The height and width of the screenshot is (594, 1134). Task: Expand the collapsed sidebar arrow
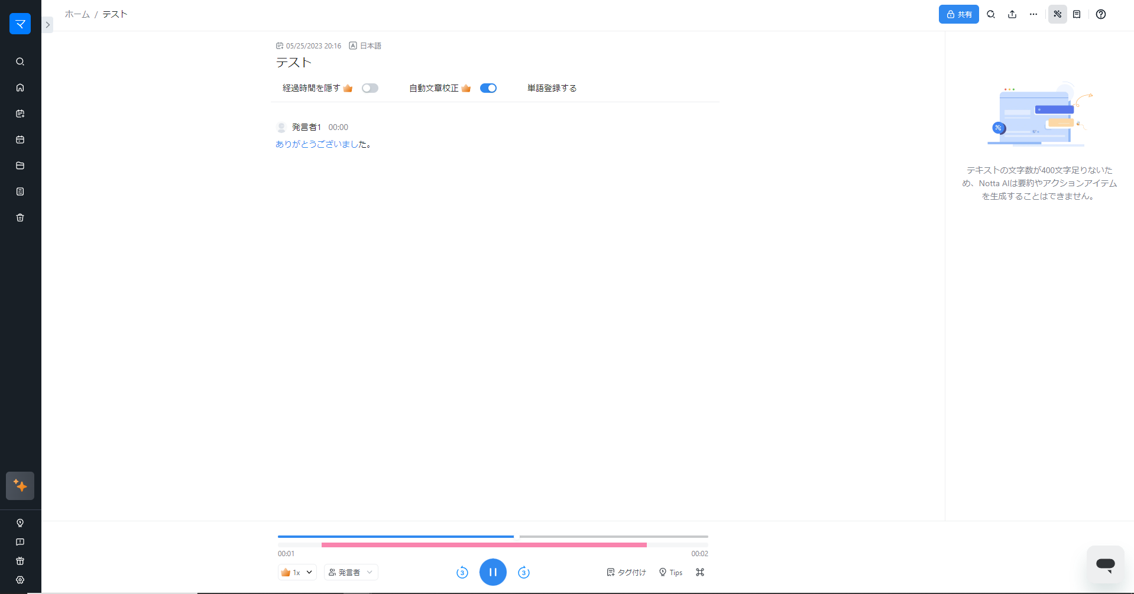(47, 25)
